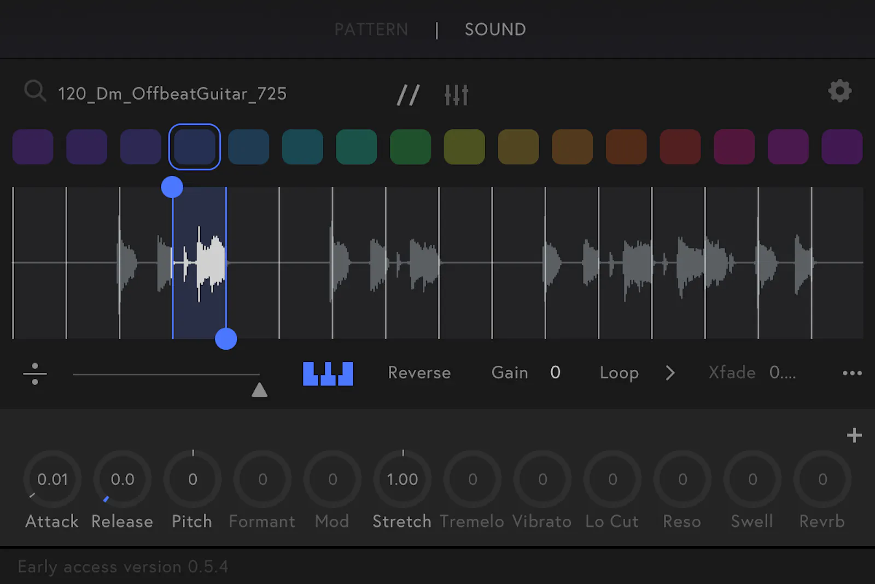
Task: Select the highlighted navy pad
Action: click(195, 147)
